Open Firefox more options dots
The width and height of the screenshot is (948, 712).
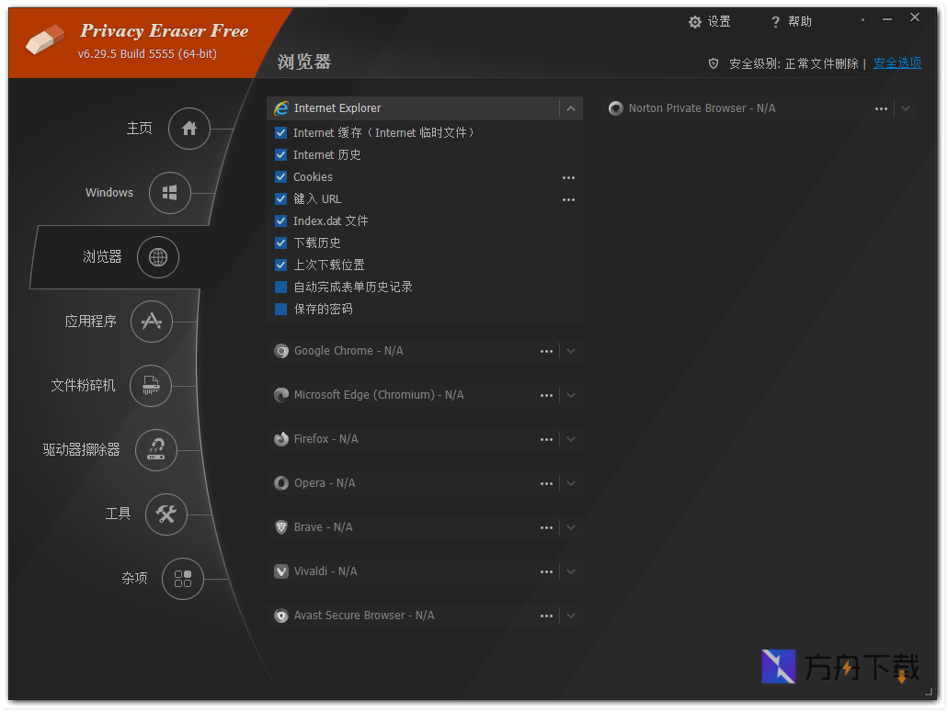546,440
